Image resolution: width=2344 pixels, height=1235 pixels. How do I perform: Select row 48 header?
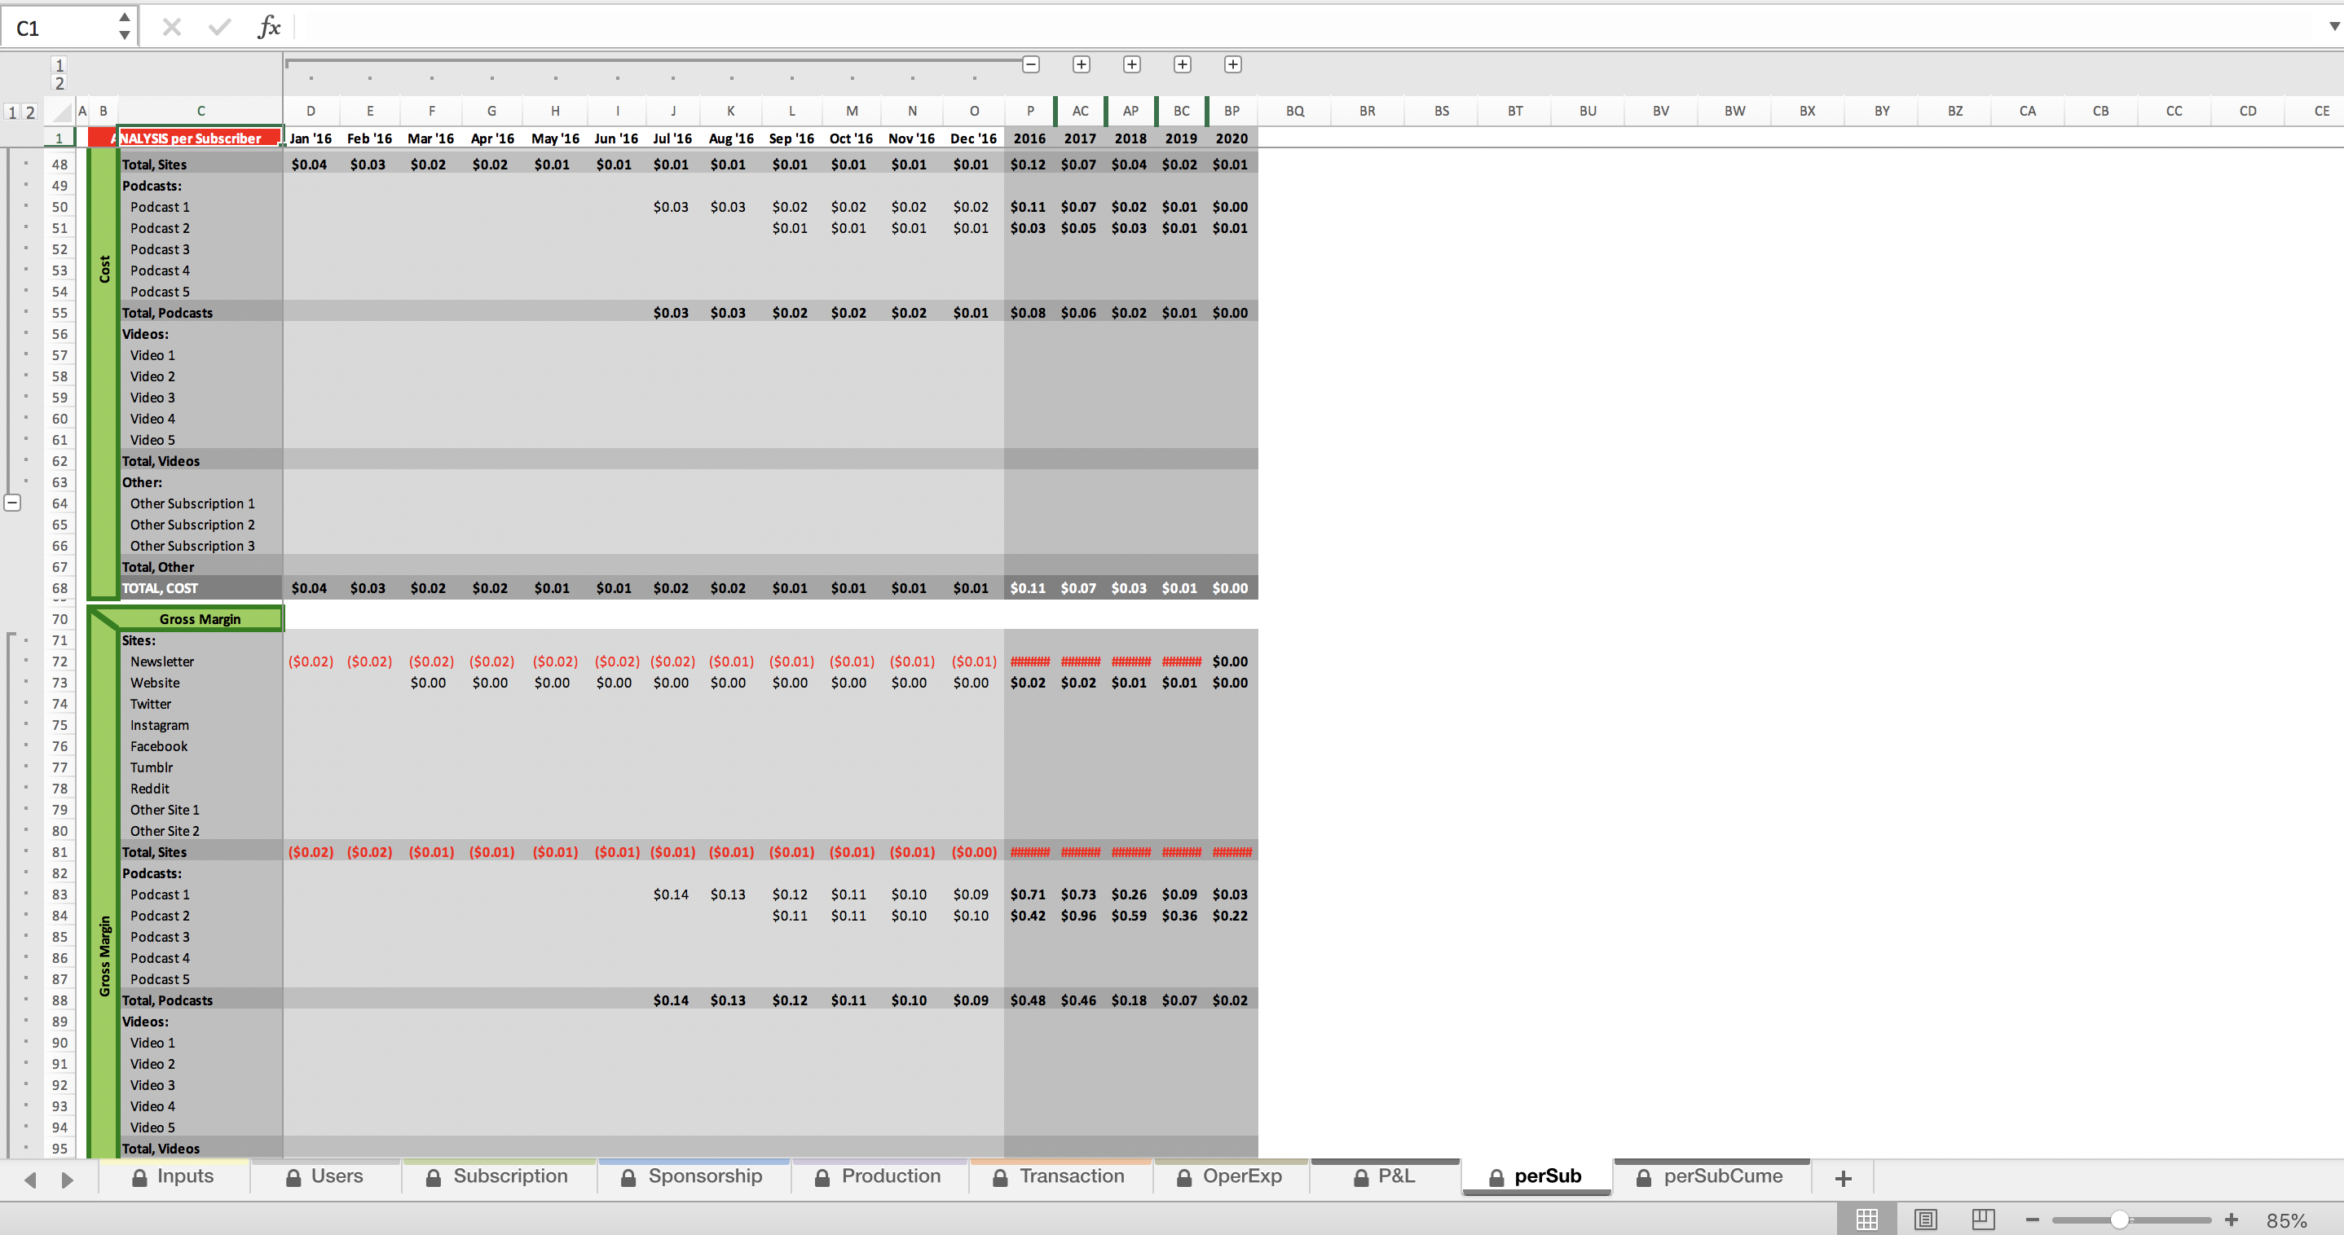pyautogui.click(x=59, y=165)
